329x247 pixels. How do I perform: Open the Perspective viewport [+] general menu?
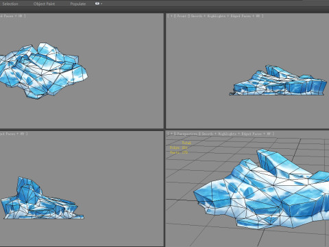tap(171, 134)
